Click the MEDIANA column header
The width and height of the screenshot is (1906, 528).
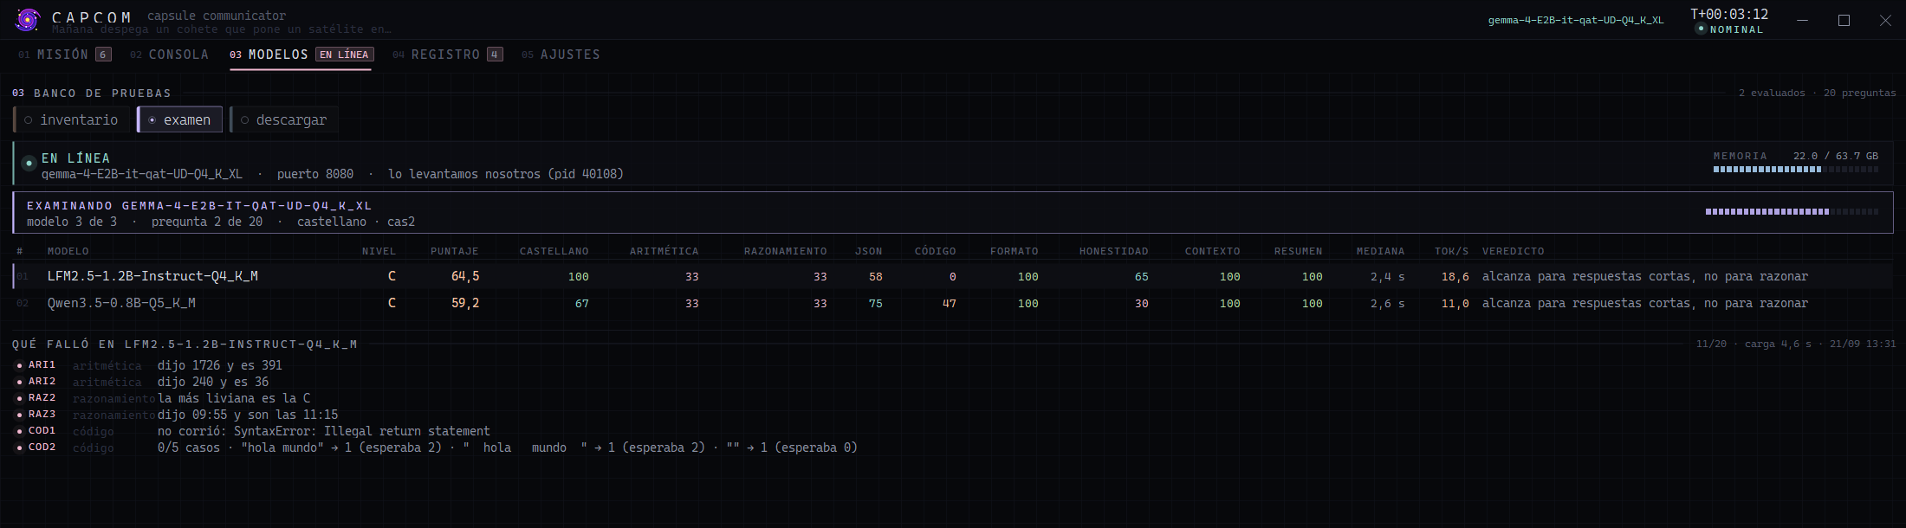pyautogui.click(x=1381, y=251)
